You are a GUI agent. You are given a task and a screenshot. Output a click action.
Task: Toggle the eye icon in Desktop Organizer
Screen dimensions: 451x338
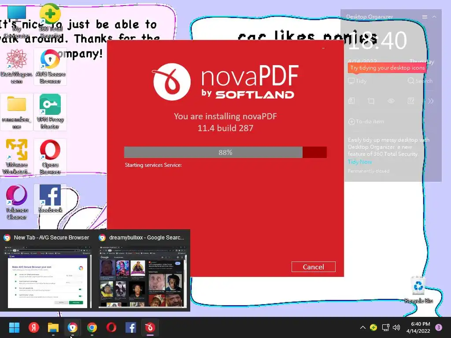click(x=391, y=101)
